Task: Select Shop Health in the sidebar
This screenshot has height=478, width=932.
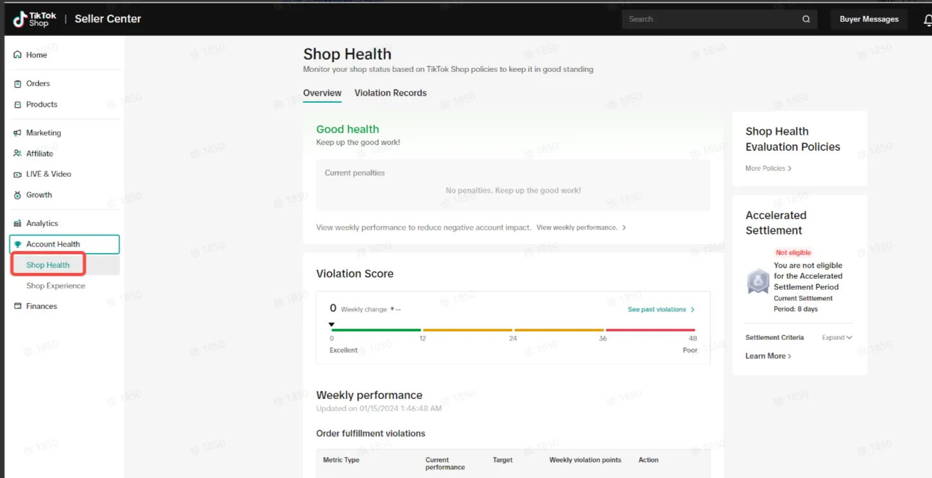Action: tap(48, 265)
